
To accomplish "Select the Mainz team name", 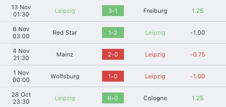I will click(x=65, y=55).
